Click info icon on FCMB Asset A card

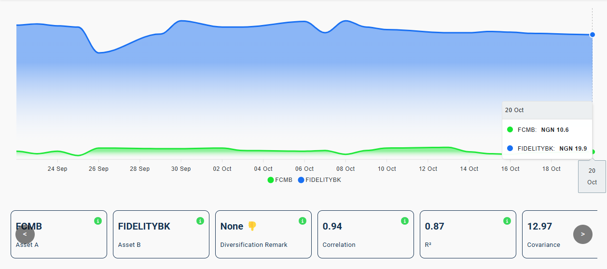tap(98, 221)
